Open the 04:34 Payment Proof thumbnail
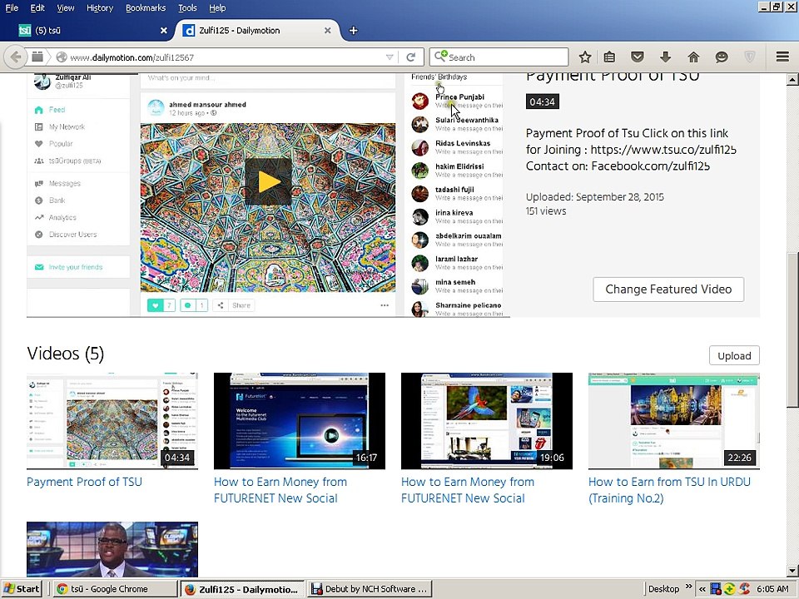This screenshot has width=799, height=599. click(x=112, y=421)
